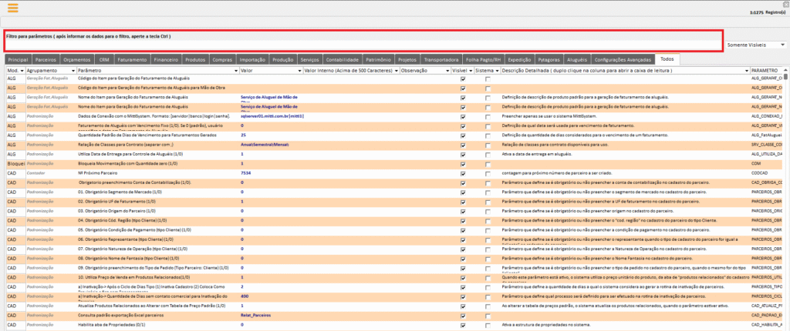
Task: Go to the Expedição tab
Action: click(518, 59)
